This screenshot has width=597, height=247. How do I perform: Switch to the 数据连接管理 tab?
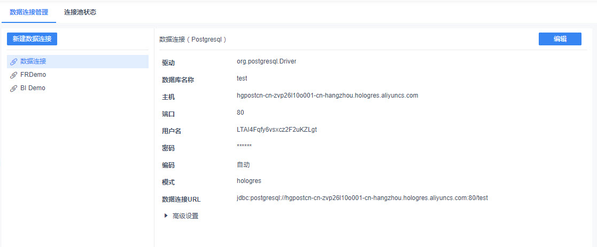point(29,12)
